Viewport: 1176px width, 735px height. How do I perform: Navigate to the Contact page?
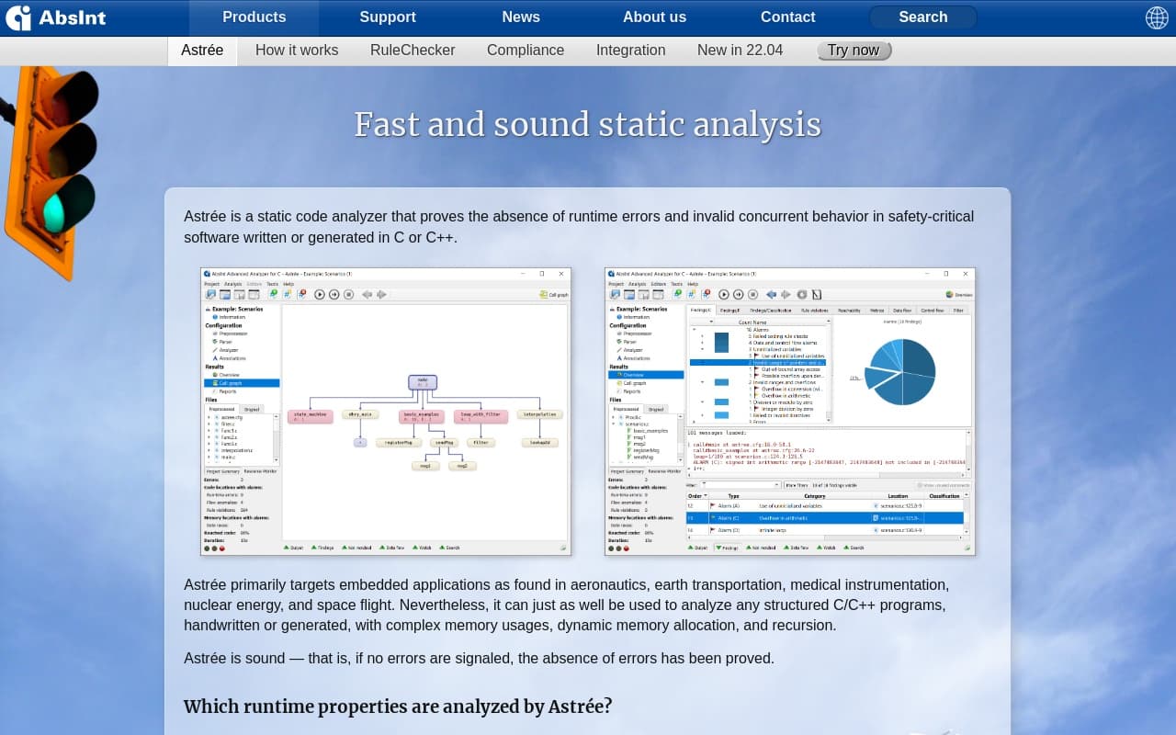(787, 17)
